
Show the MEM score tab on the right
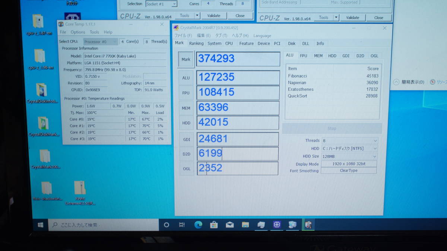[x=318, y=56]
